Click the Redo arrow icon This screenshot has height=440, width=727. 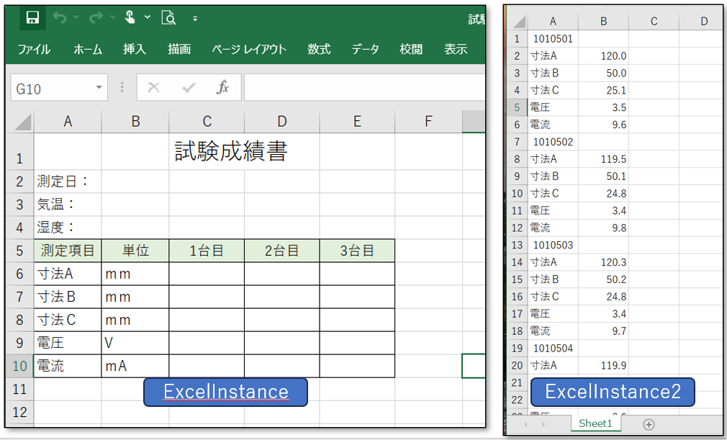pyautogui.click(x=96, y=18)
